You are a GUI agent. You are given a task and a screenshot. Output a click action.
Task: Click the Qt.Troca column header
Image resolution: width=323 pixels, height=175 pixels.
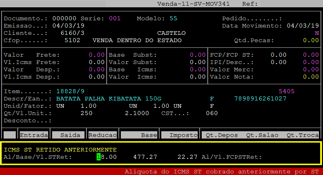click(303, 135)
